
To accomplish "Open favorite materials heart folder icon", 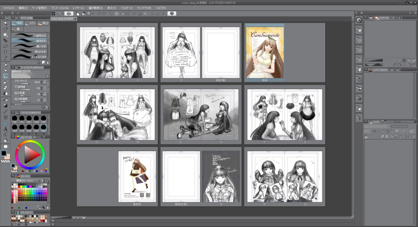I will (359, 30).
